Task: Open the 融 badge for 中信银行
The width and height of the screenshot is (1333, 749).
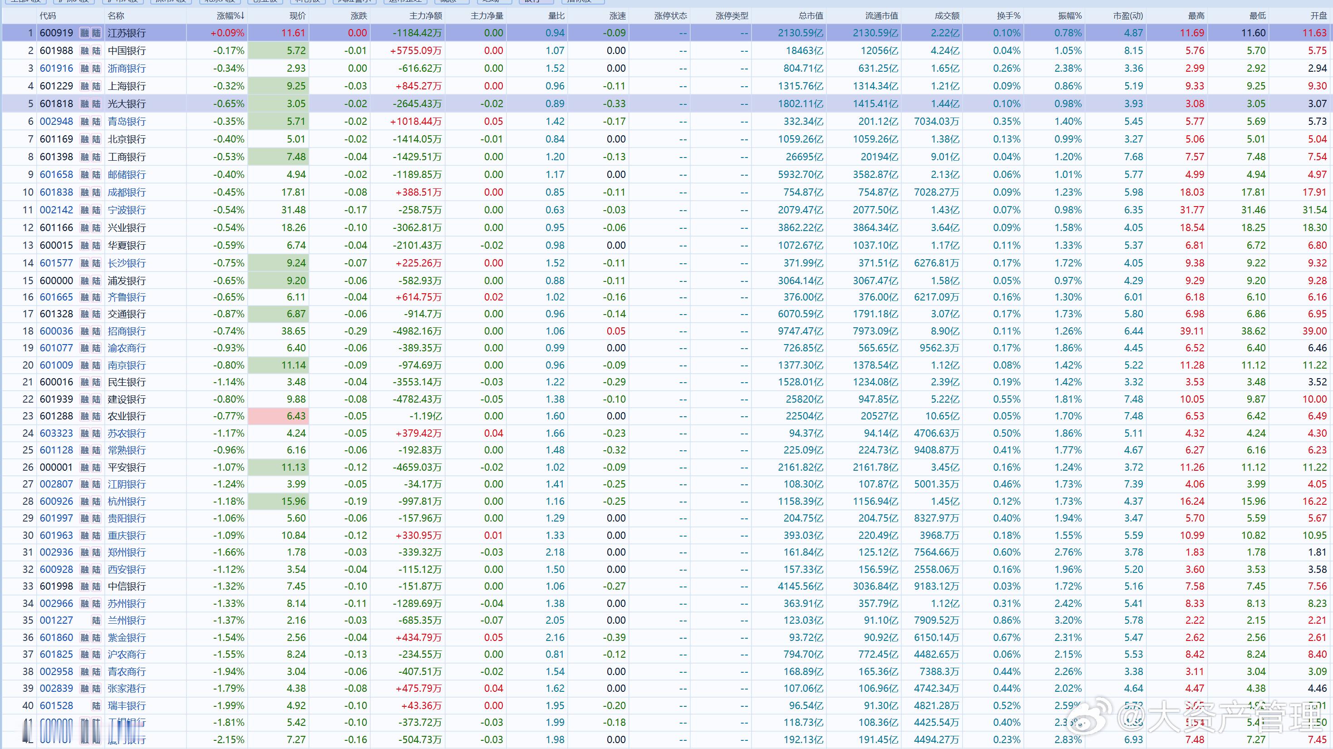Action: point(85,586)
